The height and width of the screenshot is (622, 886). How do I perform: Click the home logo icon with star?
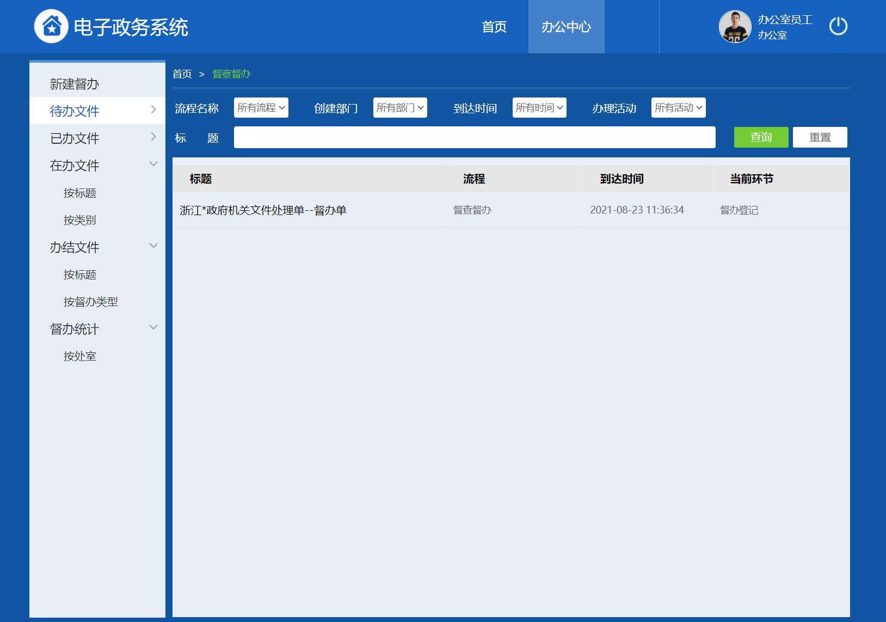click(x=51, y=26)
